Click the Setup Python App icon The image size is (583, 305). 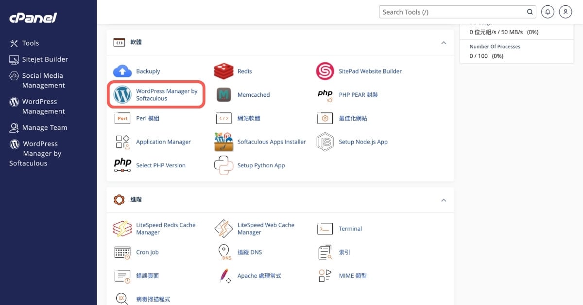[224, 165]
